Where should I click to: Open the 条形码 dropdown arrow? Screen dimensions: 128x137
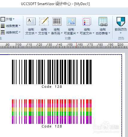tap(62, 33)
